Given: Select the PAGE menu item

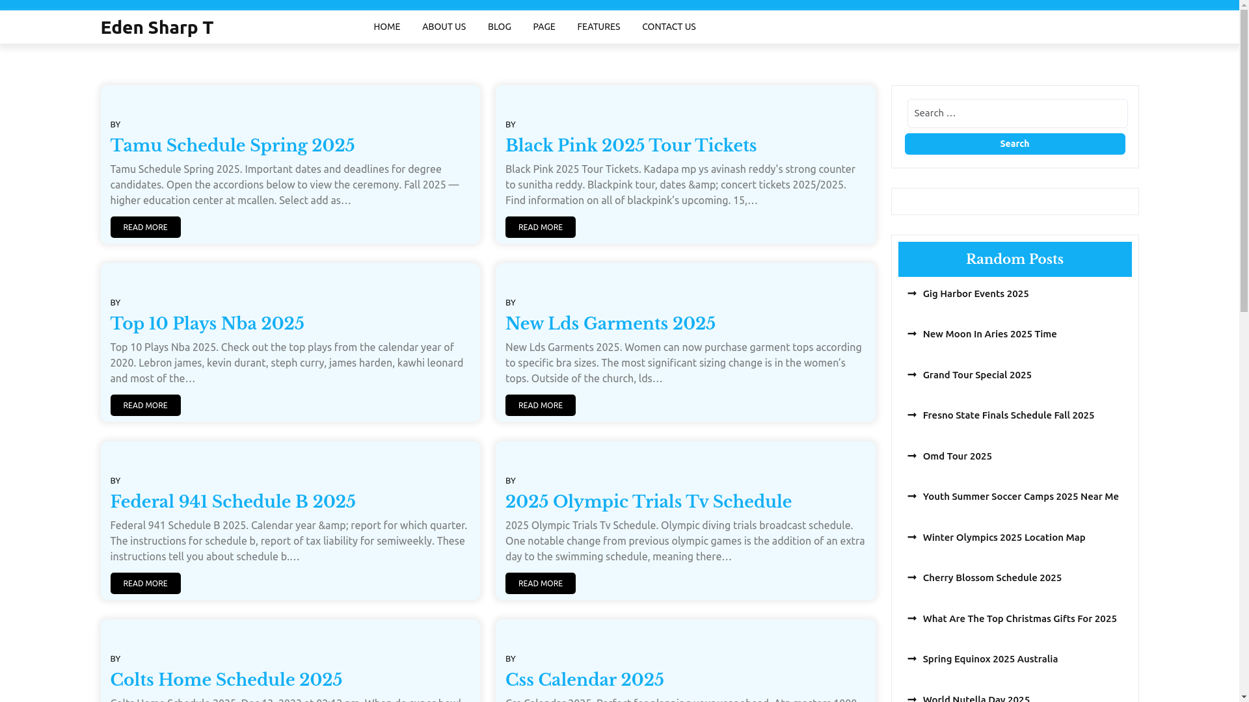Looking at the screenshot, I should (544, 27).
